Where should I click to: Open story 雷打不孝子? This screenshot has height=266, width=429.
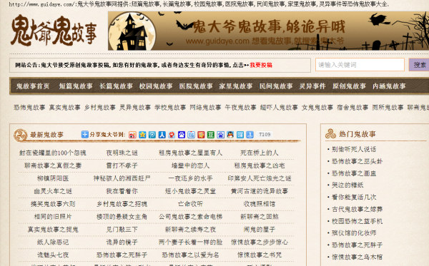[x=122, y=165]
